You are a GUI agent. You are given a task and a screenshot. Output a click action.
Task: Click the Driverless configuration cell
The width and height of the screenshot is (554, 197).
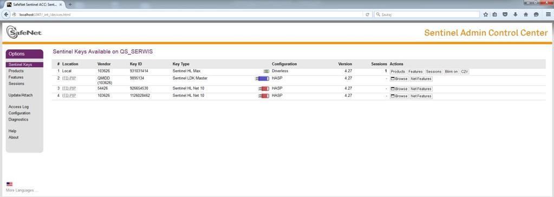280,71
